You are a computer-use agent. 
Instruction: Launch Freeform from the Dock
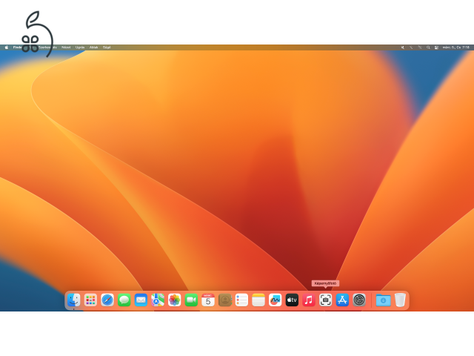pyautogui.click(x=275, y=300)
